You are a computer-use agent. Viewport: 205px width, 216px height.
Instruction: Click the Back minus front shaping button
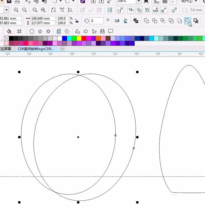tap(187, 21)
